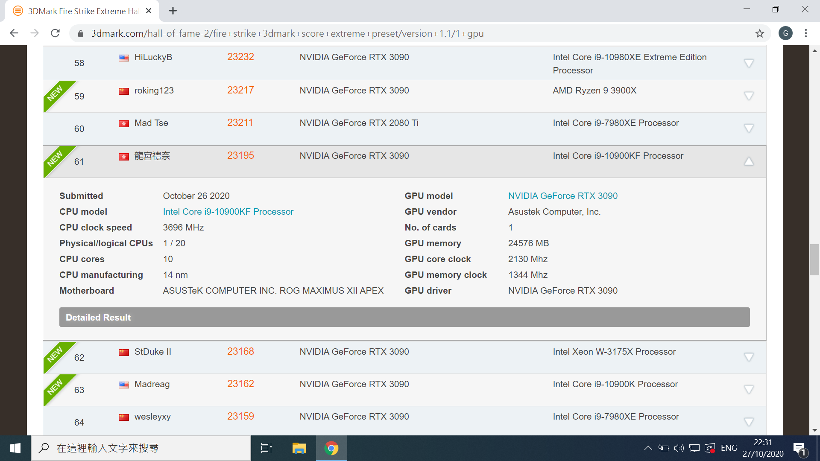Click the China flag beside roking123
Screen dimensions: 820x461
(x=124, y=91)
